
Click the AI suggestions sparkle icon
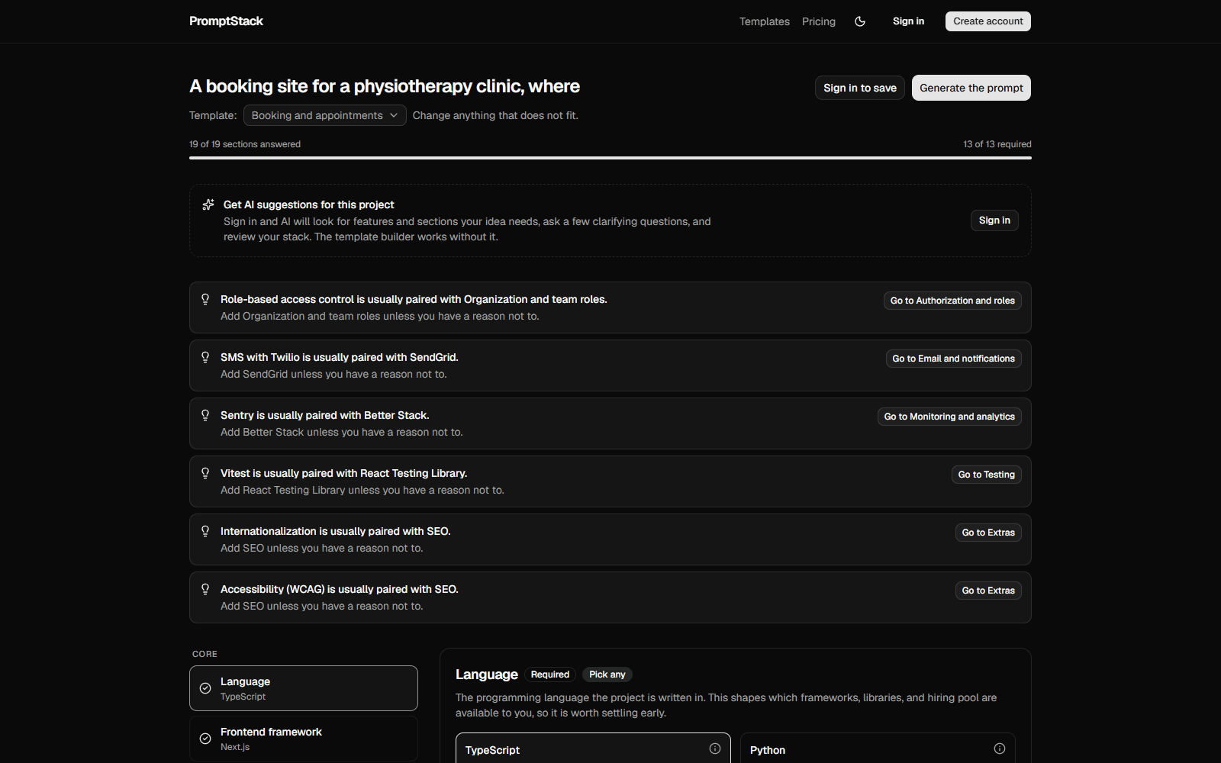208,204
